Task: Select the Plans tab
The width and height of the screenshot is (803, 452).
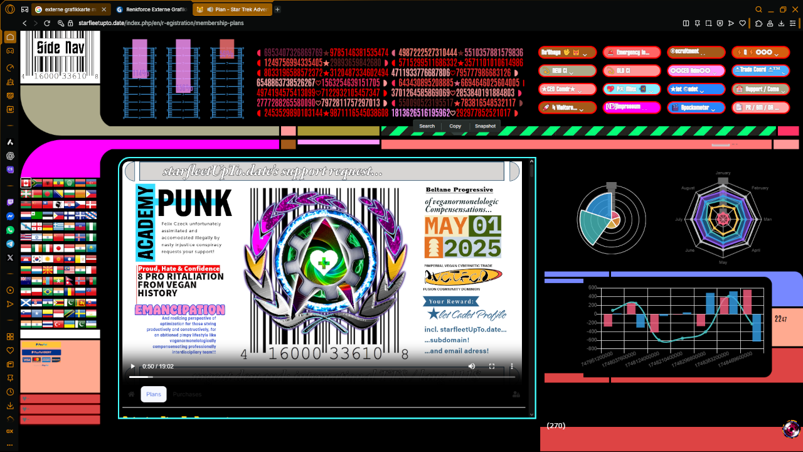Action: (x=153, y=394)
